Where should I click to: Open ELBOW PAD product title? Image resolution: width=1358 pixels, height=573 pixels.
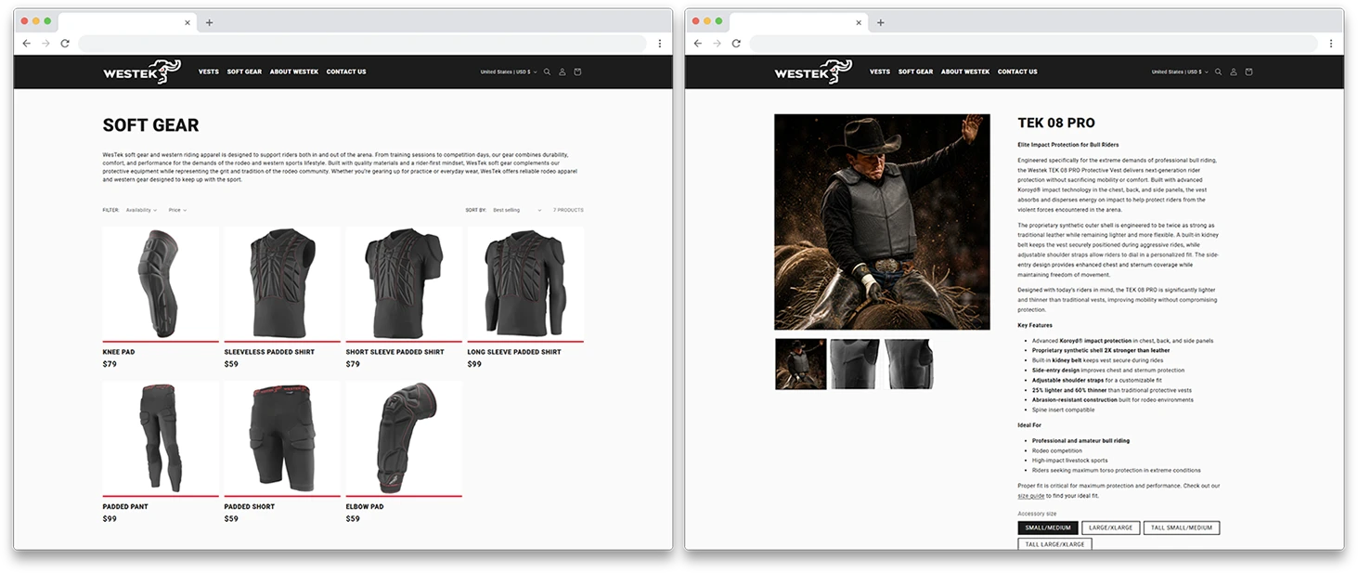pos(366,507)
